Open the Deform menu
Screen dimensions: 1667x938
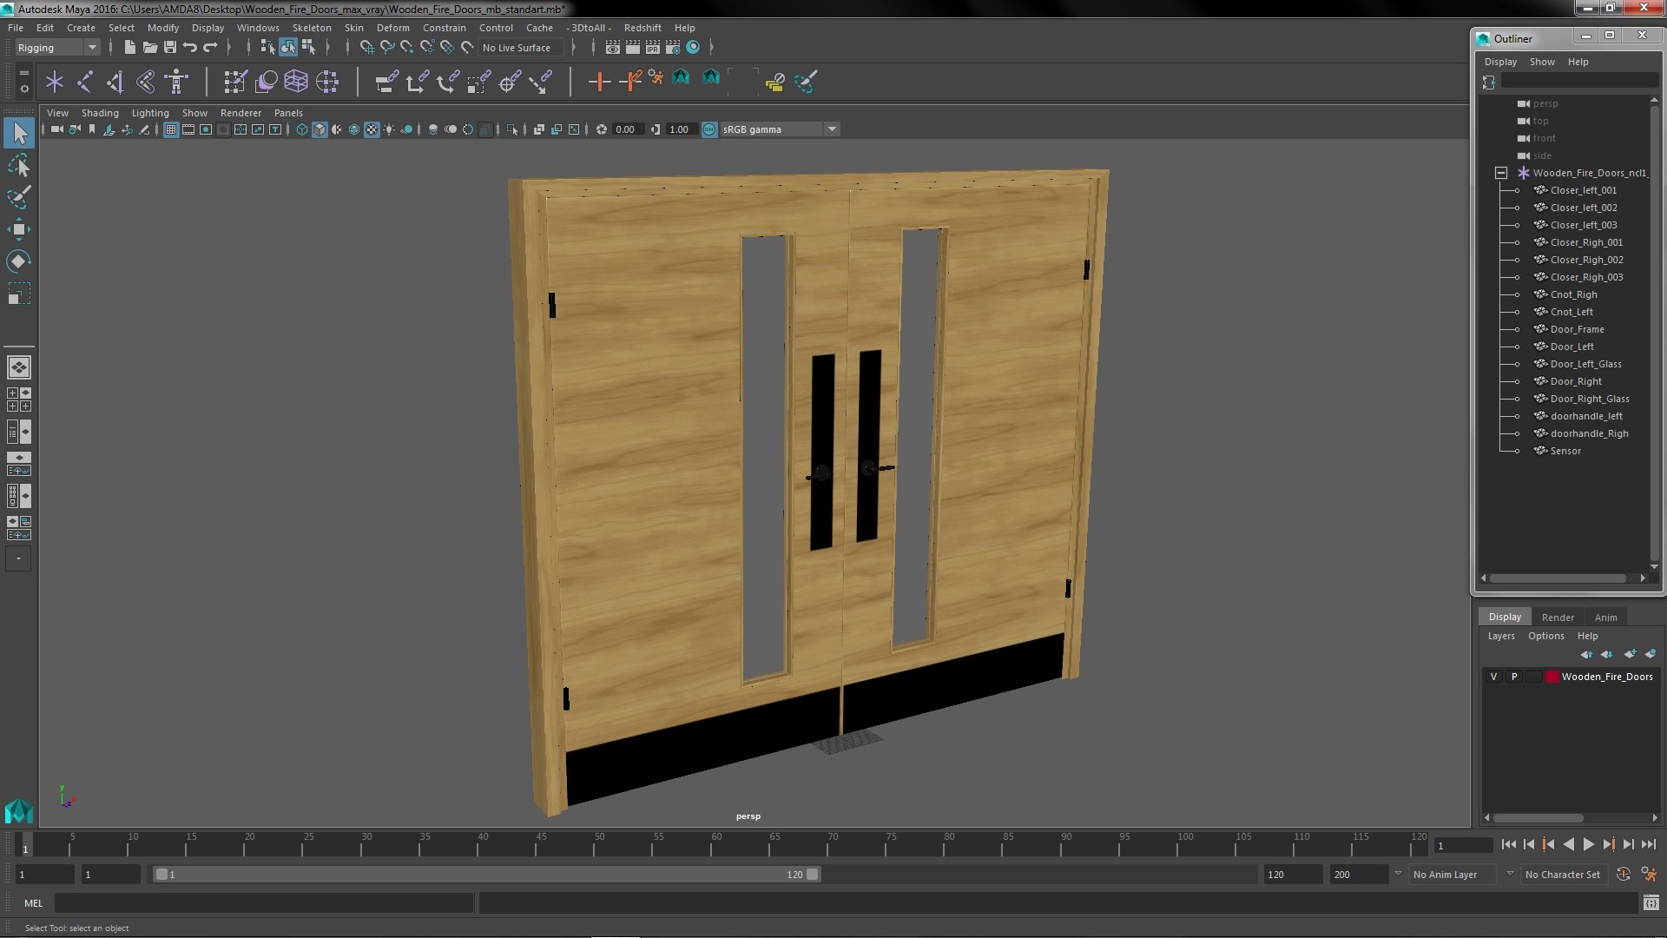pos(392,28)
